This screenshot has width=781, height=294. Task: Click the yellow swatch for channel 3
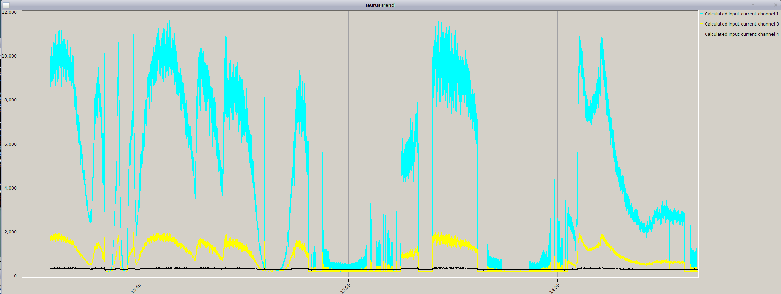point(702,24)
